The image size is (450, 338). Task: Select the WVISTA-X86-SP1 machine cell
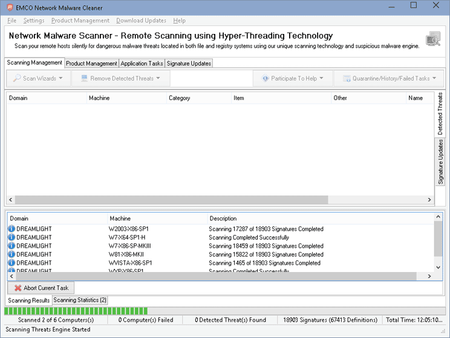(130, 263)
